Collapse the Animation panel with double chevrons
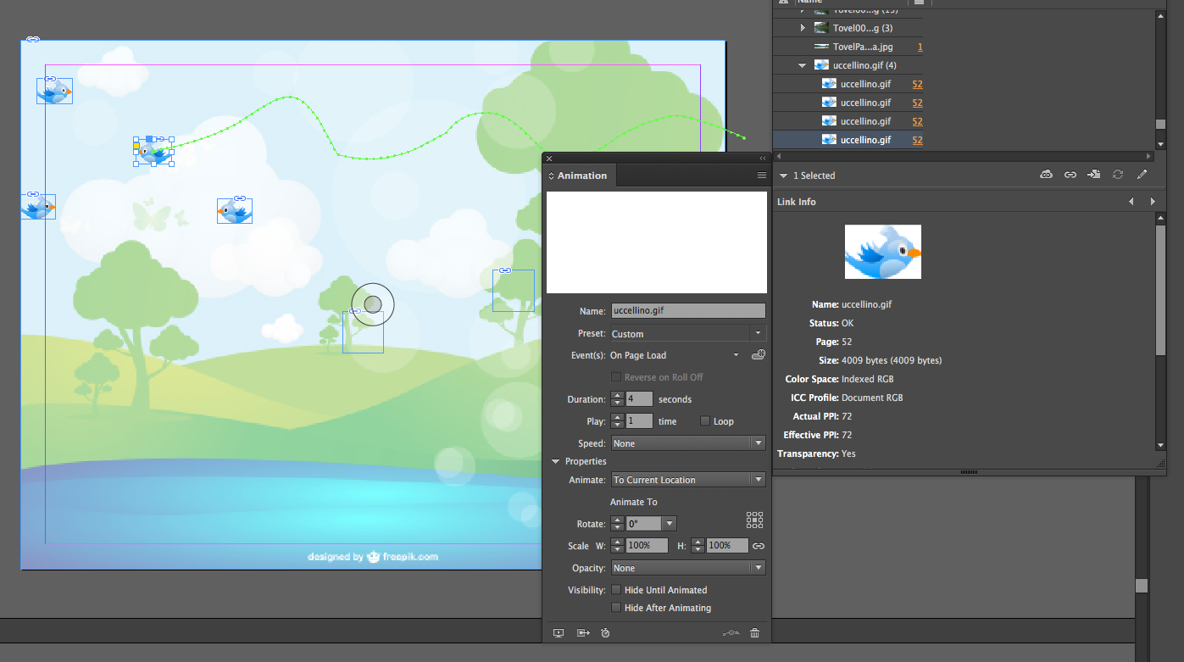 [762, 159]
